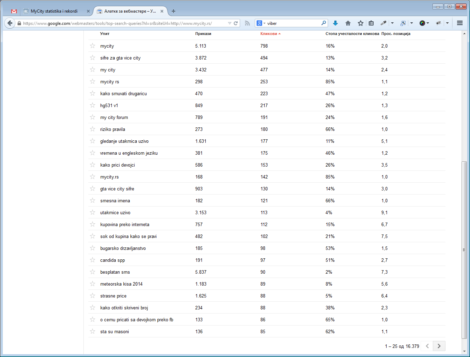Click the search magnifier in search box
Image resolution: width=470 pixels, height=357 pixels.
coord(323,23)
